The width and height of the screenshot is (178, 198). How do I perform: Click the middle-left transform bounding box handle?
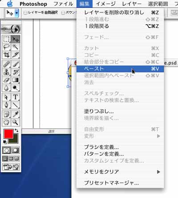pyautogui.click(x=68, y=73)
